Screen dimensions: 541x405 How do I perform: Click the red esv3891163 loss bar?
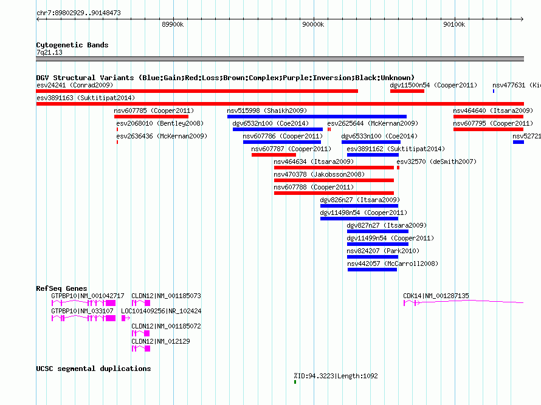tap(280, 104)
